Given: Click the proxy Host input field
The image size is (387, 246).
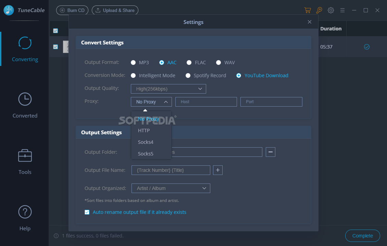Looking at the screenshot, I should (206, 102).
